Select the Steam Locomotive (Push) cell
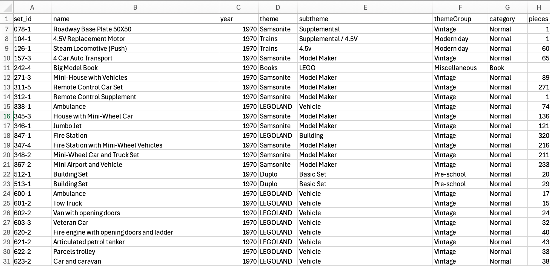Image resolution: width=550 pixels, height=266 pixels. [x=135, y=48]
